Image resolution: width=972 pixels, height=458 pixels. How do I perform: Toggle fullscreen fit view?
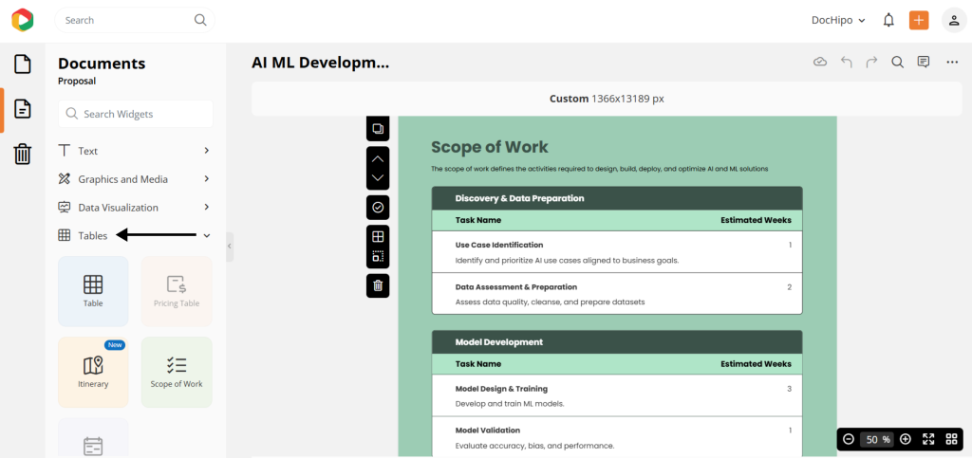[x=928, y=439]
